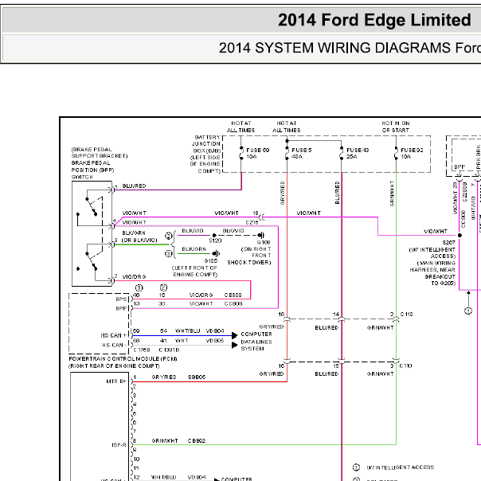
Task: Click the "BPS" terminal label in PCM
Action: (121, 299)
